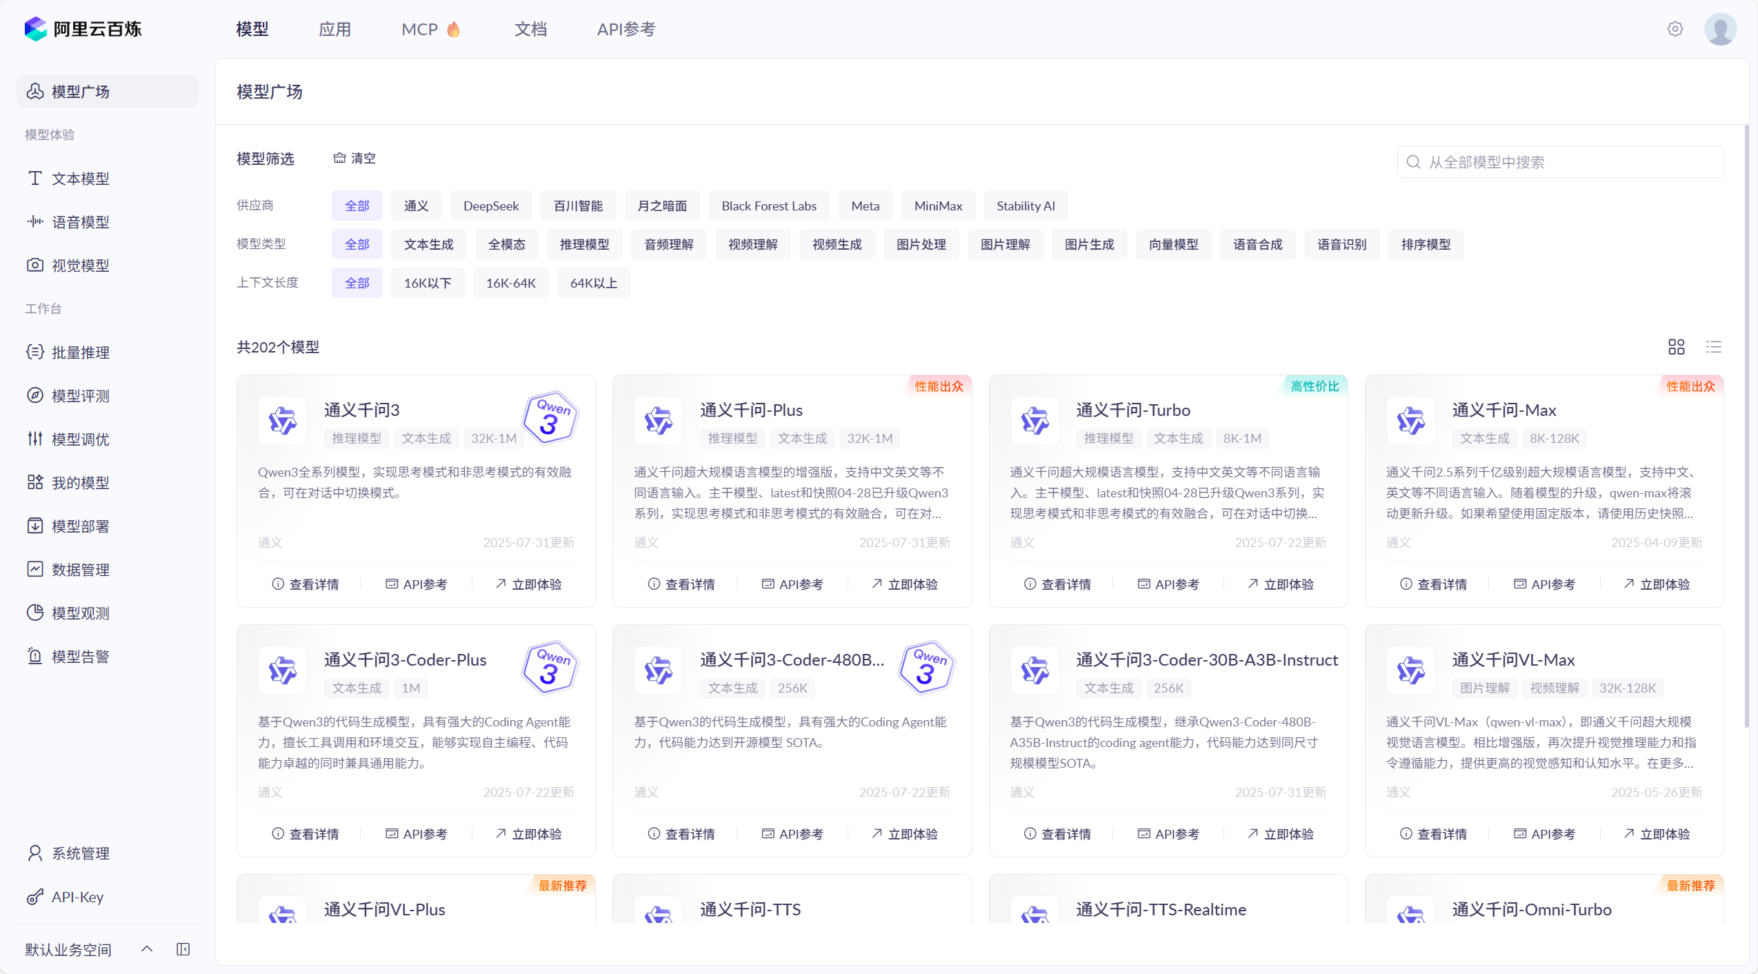Open 模型部署 in the sidebar
Viewport: 1758px width, 974px height.
[107, 526]
